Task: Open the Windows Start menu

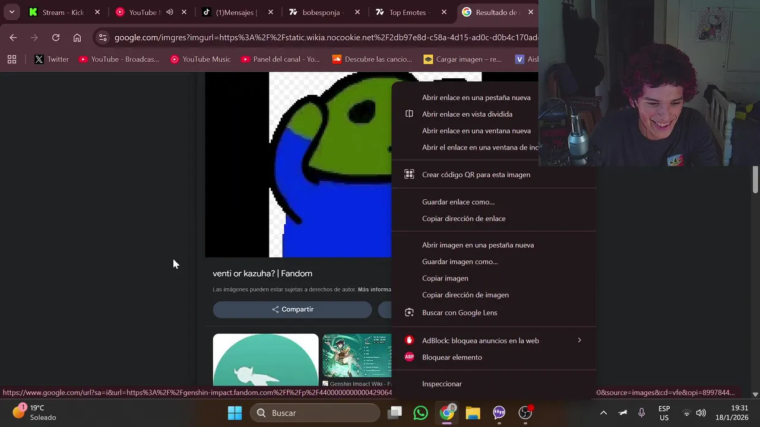Action: tap(235, 413)
